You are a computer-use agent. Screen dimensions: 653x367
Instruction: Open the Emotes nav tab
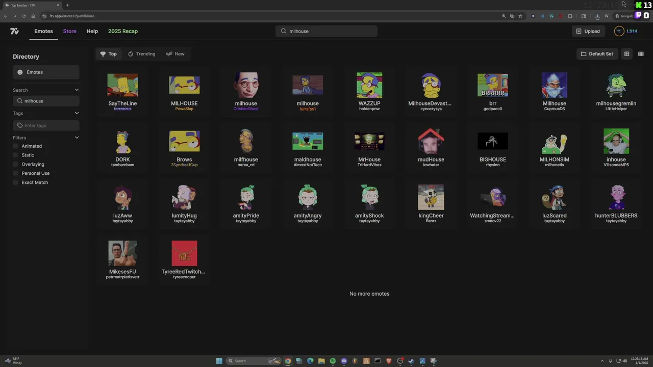pos(43,31)
